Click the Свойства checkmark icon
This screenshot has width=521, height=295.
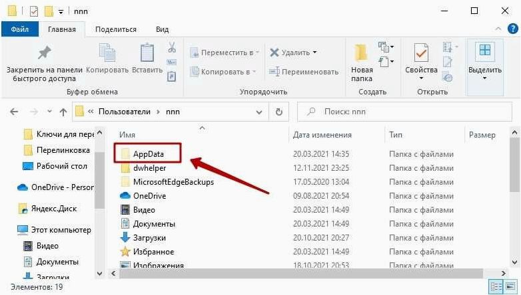pos(421,53)
